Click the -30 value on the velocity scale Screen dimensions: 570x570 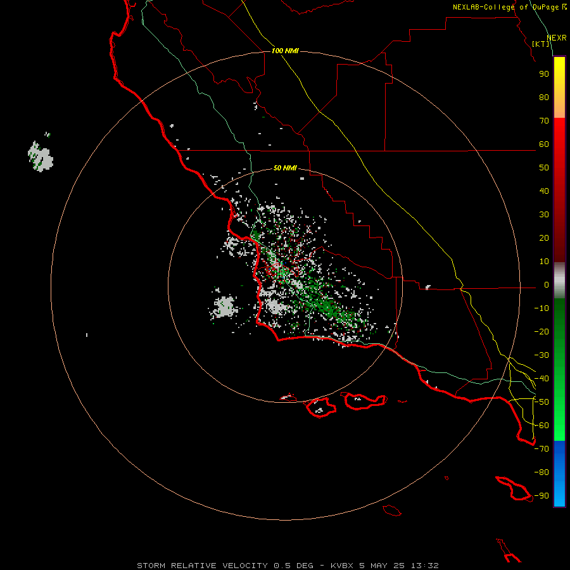coord(541,355)
